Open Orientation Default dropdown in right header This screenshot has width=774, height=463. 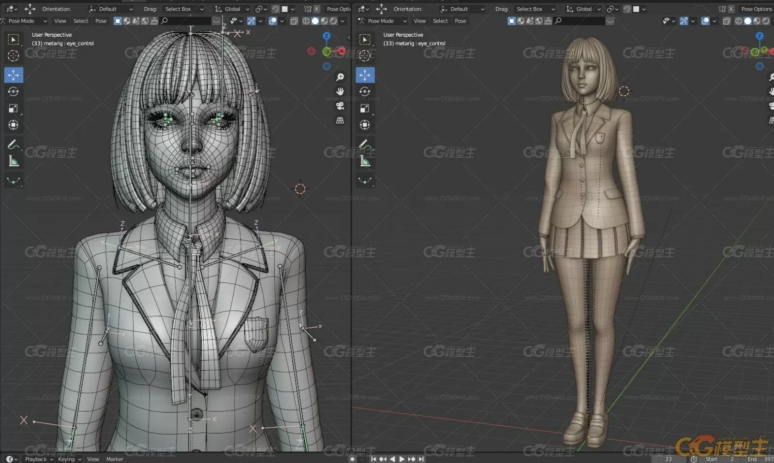pos(462,9)
